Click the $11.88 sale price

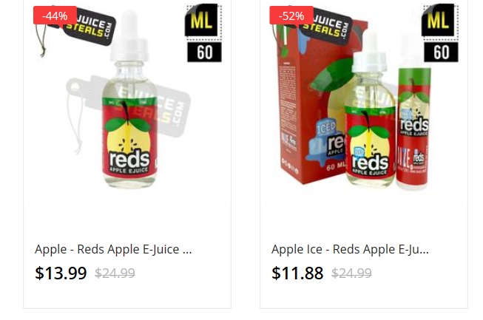[297, 273]
